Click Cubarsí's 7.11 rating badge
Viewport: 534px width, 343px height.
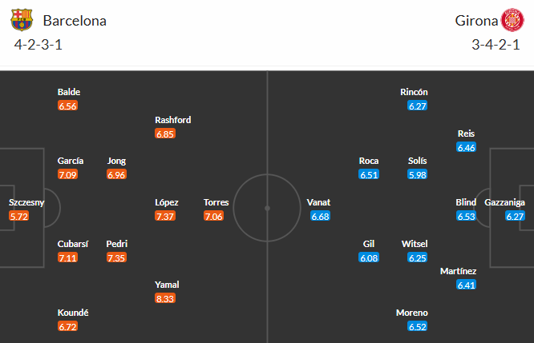tap(69, 257)
